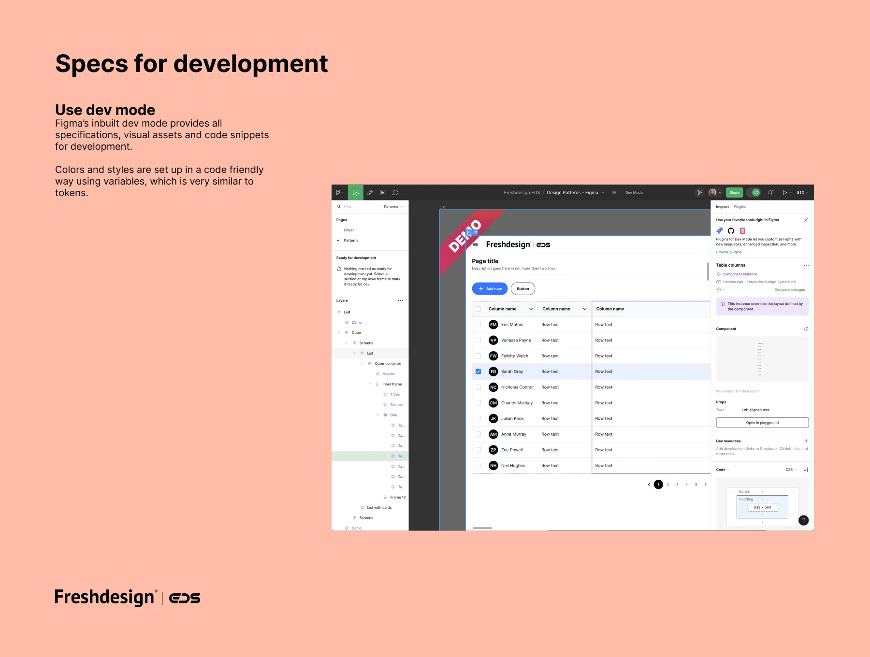This screenshot has height=657, width=870.
Task: Open the Figma main menu icon
Action: pos(340,192)
